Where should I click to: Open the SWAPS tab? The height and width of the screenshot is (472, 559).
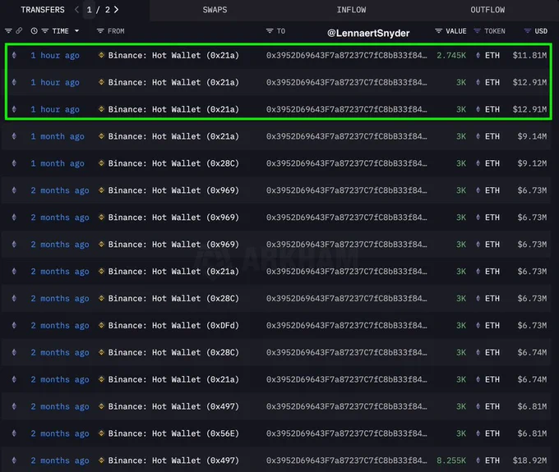[x=215, y=10]
